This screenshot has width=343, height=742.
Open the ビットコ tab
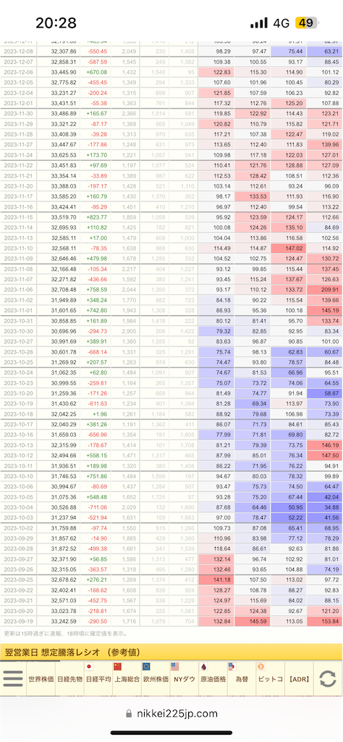270,678
